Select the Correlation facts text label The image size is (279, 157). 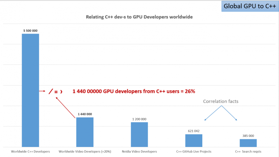(220, 101)
